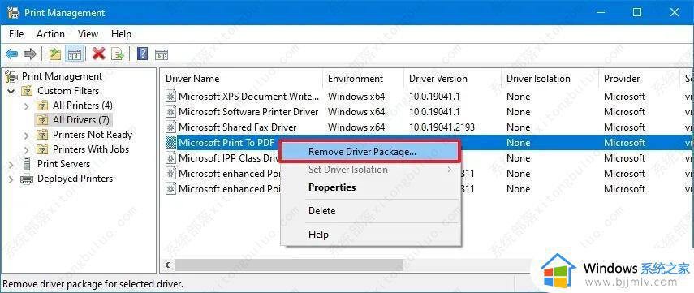Select All Printers (4) tree item

pyautogui.click(x=82, y=106)
